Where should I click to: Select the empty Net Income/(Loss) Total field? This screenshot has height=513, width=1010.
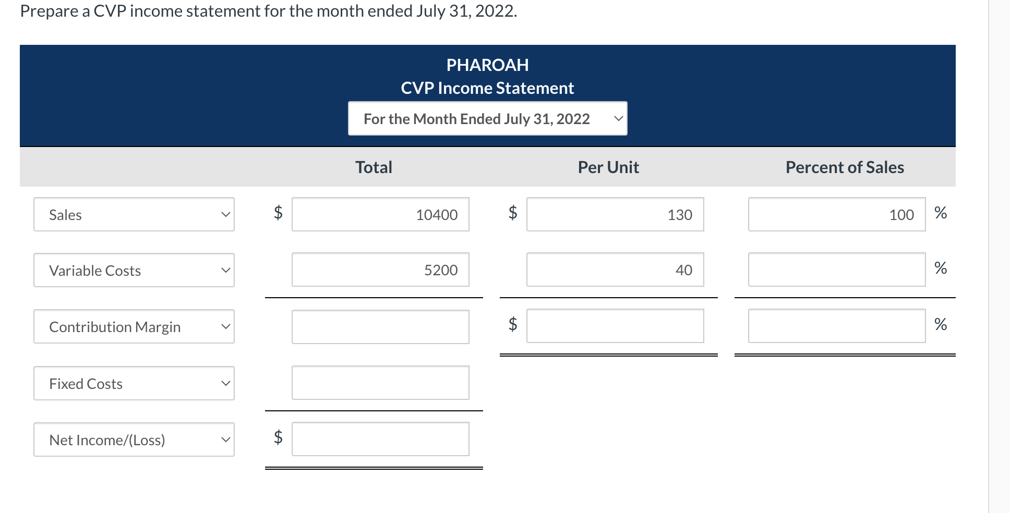380,439
